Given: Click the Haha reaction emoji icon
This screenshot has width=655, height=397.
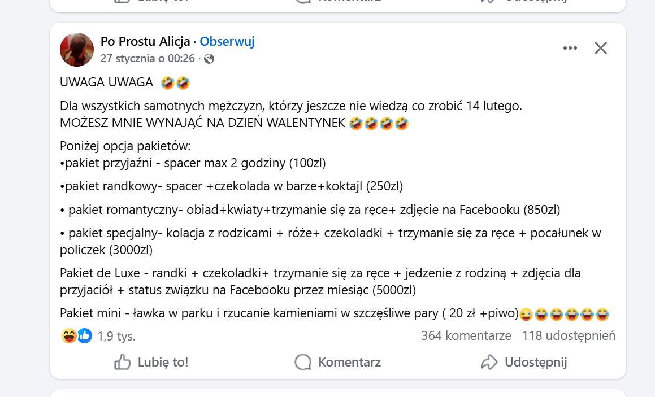Looking at the screenshot, I should pyautogui.click(x=70, y=336).
